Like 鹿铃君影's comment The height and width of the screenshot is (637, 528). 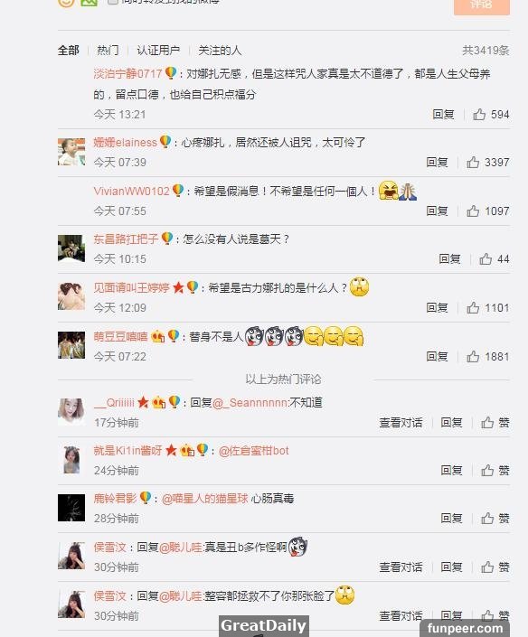coord(495,518)
